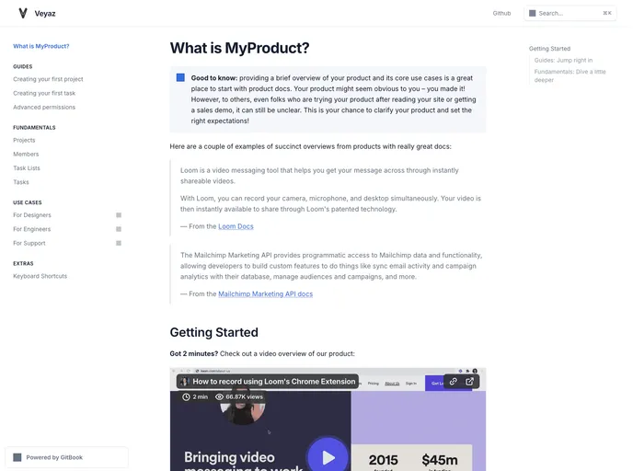Open the Github link in header
The height and width of the screenshot is (471, 633).
click(x=501, y=13)
